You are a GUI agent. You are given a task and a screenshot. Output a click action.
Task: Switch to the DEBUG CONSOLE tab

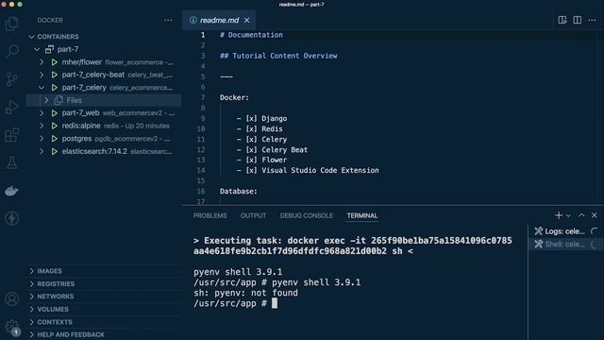306,215
